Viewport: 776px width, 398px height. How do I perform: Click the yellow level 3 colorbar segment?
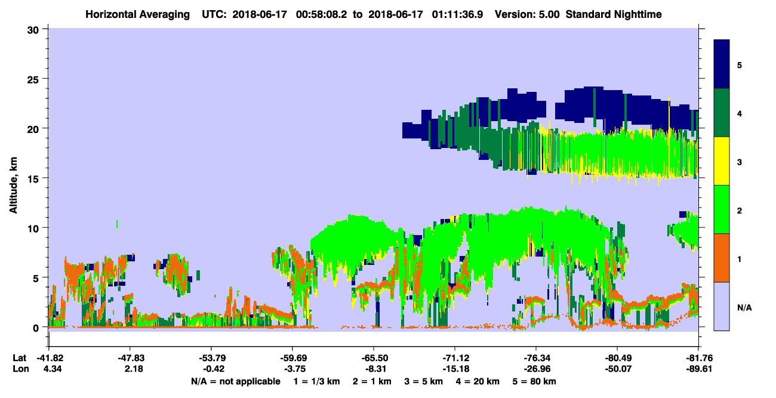pyautogui.click(x=722, y=161)
